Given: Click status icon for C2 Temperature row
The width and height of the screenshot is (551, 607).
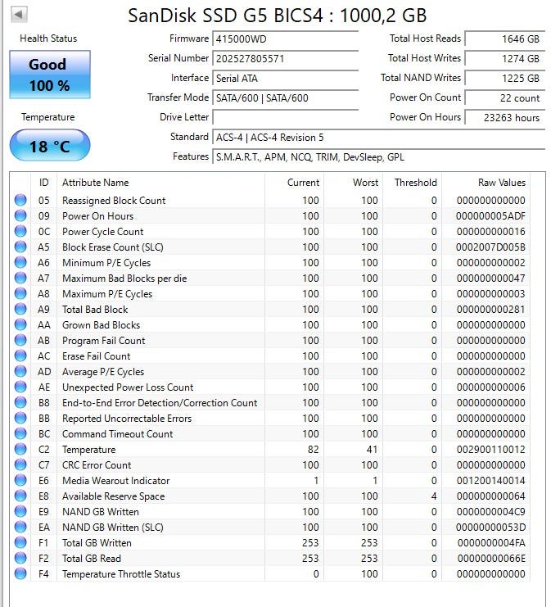Looking at the screenshot, I should coord(20,449).
